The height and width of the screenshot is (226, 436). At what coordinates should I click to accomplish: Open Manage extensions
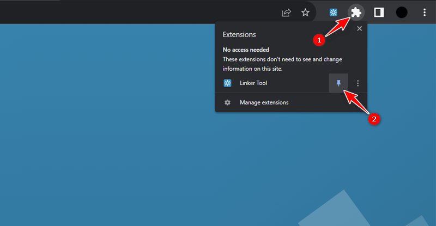pyautogui.click(x=291, y=102)
